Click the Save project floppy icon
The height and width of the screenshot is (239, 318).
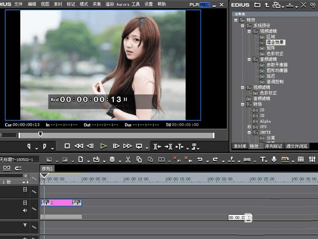(112, 160)
